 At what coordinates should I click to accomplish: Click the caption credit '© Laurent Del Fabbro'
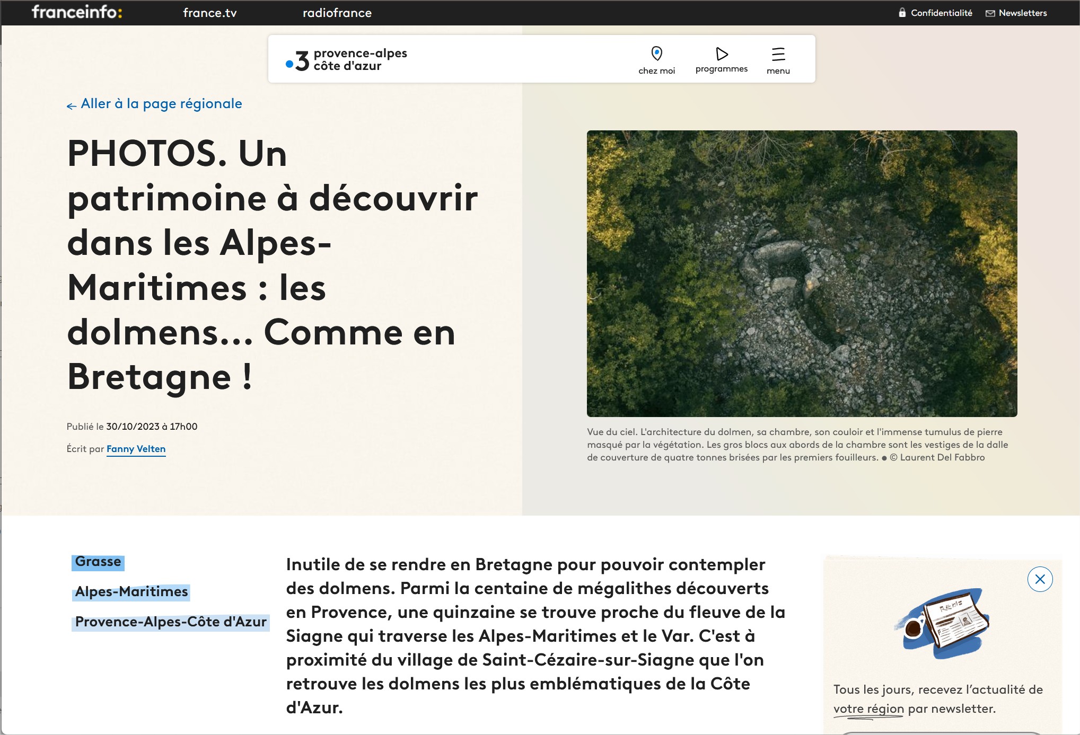click(x=937, y=457)
